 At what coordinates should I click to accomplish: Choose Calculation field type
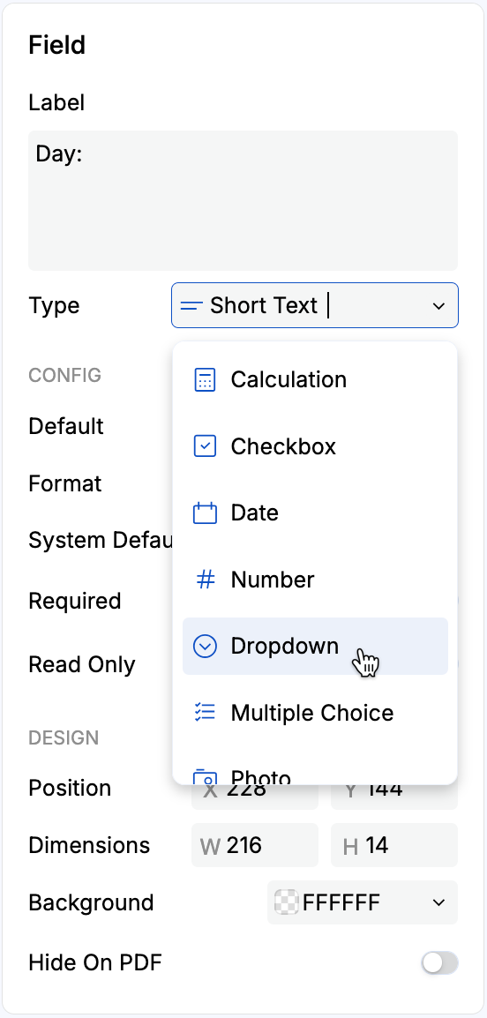(316, 380)
